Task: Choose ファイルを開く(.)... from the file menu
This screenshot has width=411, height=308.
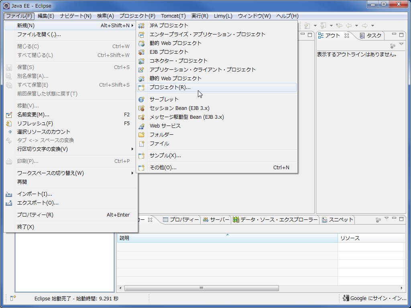Action: [71, 34]
